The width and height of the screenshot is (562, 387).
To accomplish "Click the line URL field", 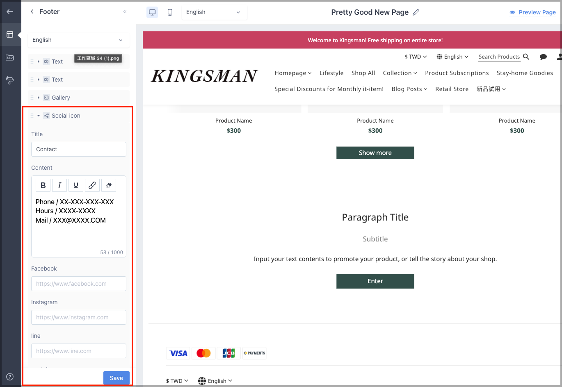I will click(x=79, y=351).
